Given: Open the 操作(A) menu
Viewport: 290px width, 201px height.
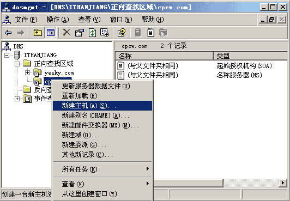Looking at the screenshot, I should pos(58,20).
